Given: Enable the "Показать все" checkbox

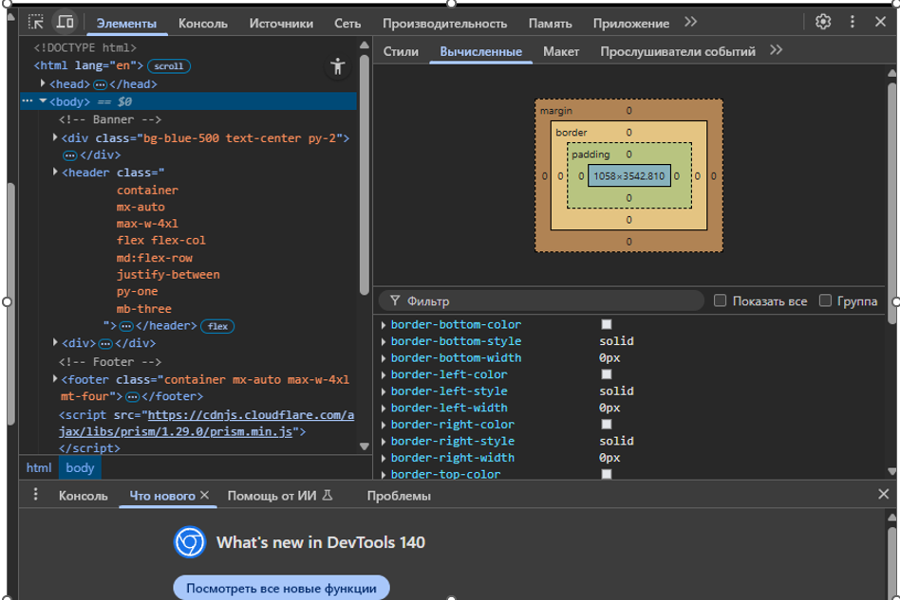Looking at the screenshot, I should click(720, 300).
